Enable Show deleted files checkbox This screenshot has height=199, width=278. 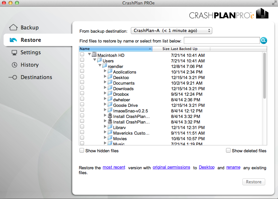tap(228, 151)
